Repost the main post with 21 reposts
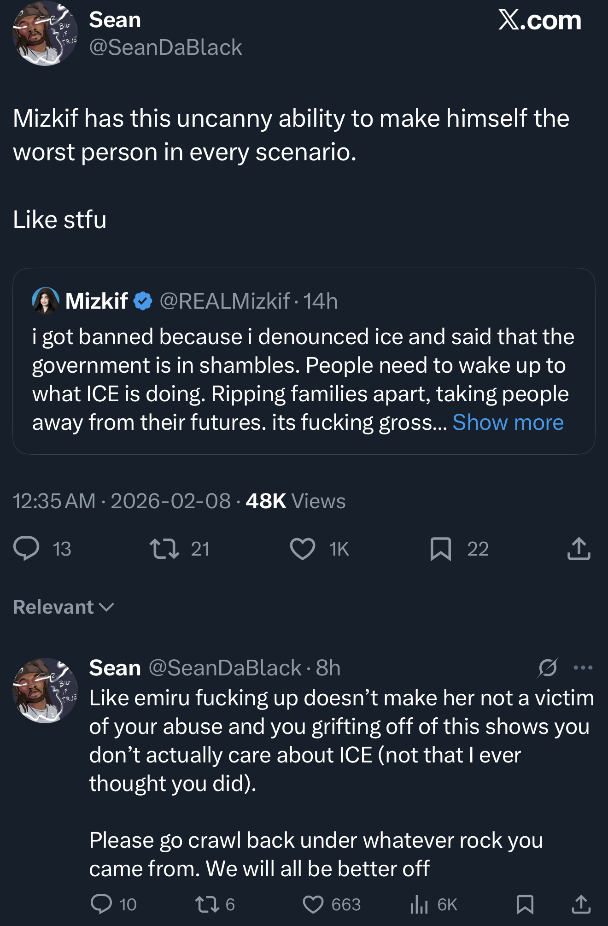The width and height of the screenshot is (608, 926). [164, 548]
